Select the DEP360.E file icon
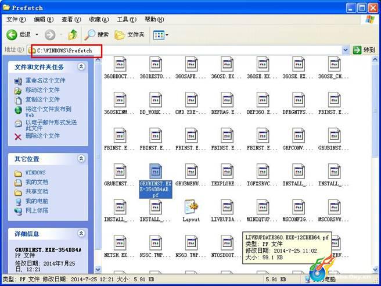The height and width of the screenshot is (286, 381). pyautogui.click(x=263, y=100)
